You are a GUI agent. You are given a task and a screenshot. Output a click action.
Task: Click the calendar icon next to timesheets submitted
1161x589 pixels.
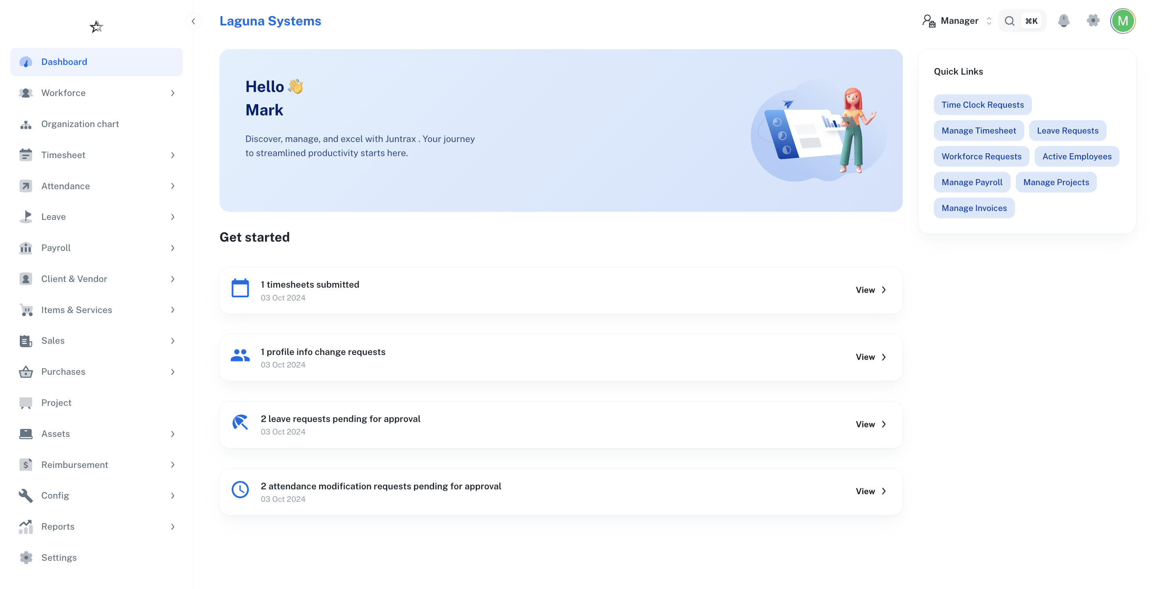pos(240,288)
